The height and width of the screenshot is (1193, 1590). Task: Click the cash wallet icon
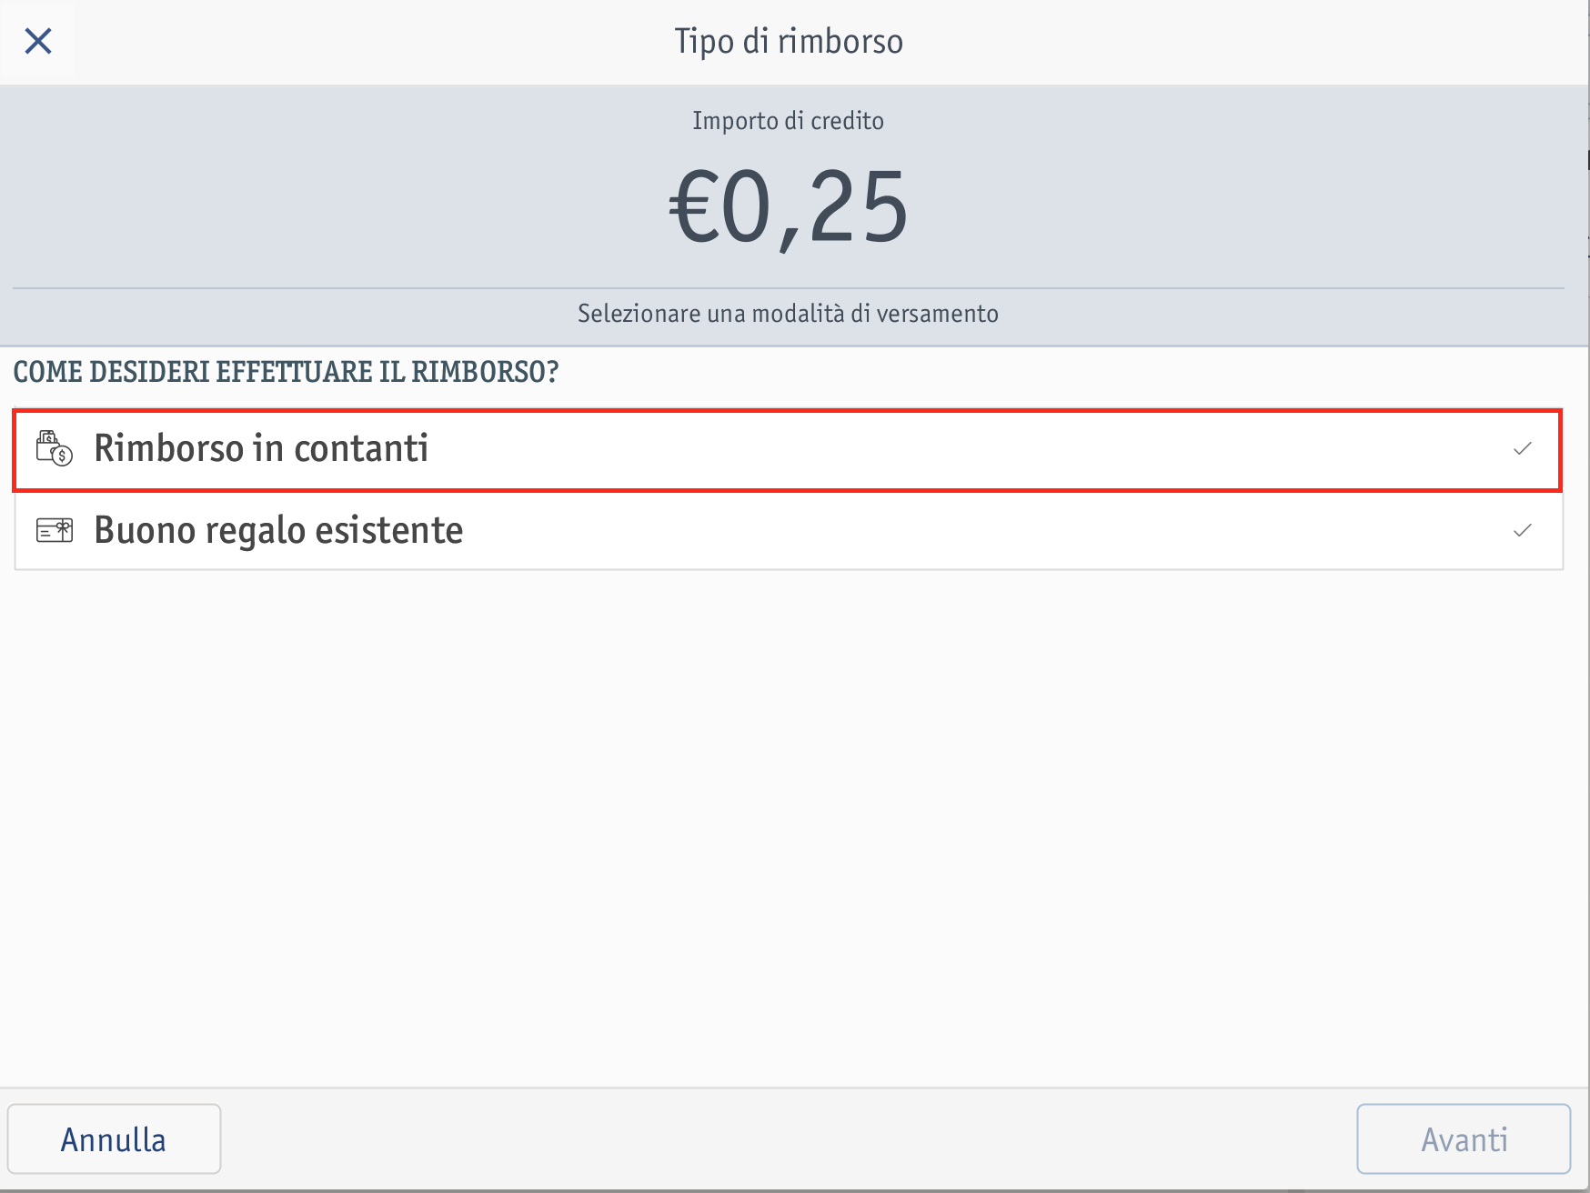pos(54,448)
